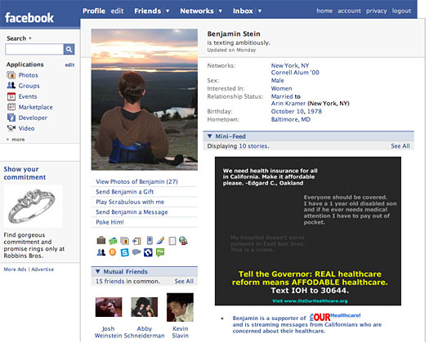Open Abby Schneiderman's friend thumbnail
Viewport: 429px width, 343px height.
point(144,307)
